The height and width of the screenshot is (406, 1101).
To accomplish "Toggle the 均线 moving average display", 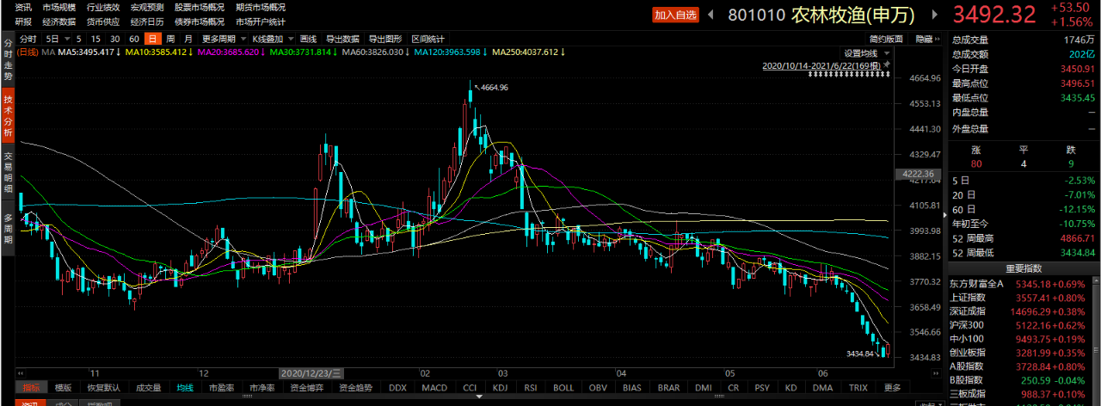I will point(185,387).
